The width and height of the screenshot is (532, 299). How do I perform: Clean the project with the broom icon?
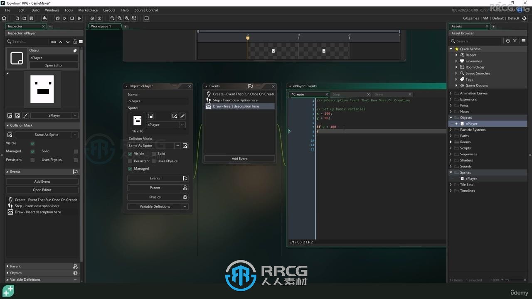click(x=79, y=18)
